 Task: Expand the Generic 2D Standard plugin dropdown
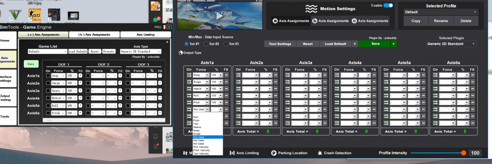451,44
